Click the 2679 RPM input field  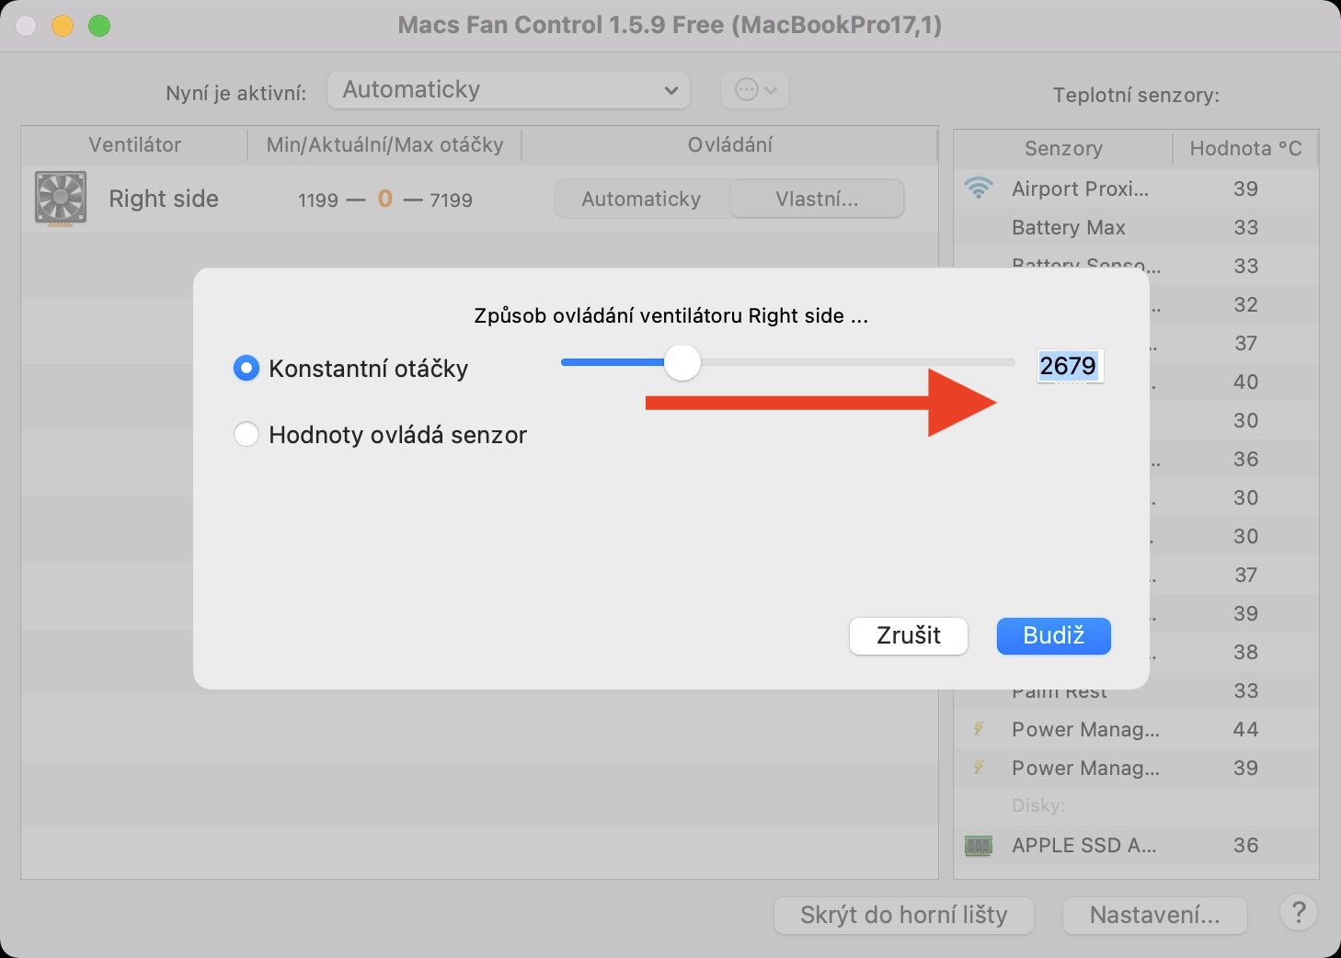[x=1069, y=366]
